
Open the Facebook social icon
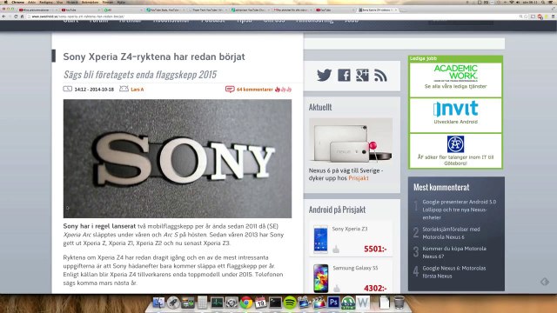click(x=344, y=76)
